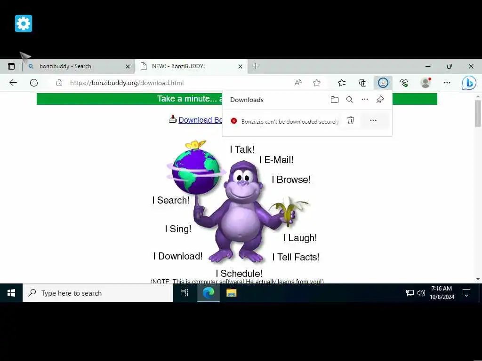Open the Bing chat sidebar
This screenshot has height=361, width=482.
pyautogui.click(x=469, y=83)
